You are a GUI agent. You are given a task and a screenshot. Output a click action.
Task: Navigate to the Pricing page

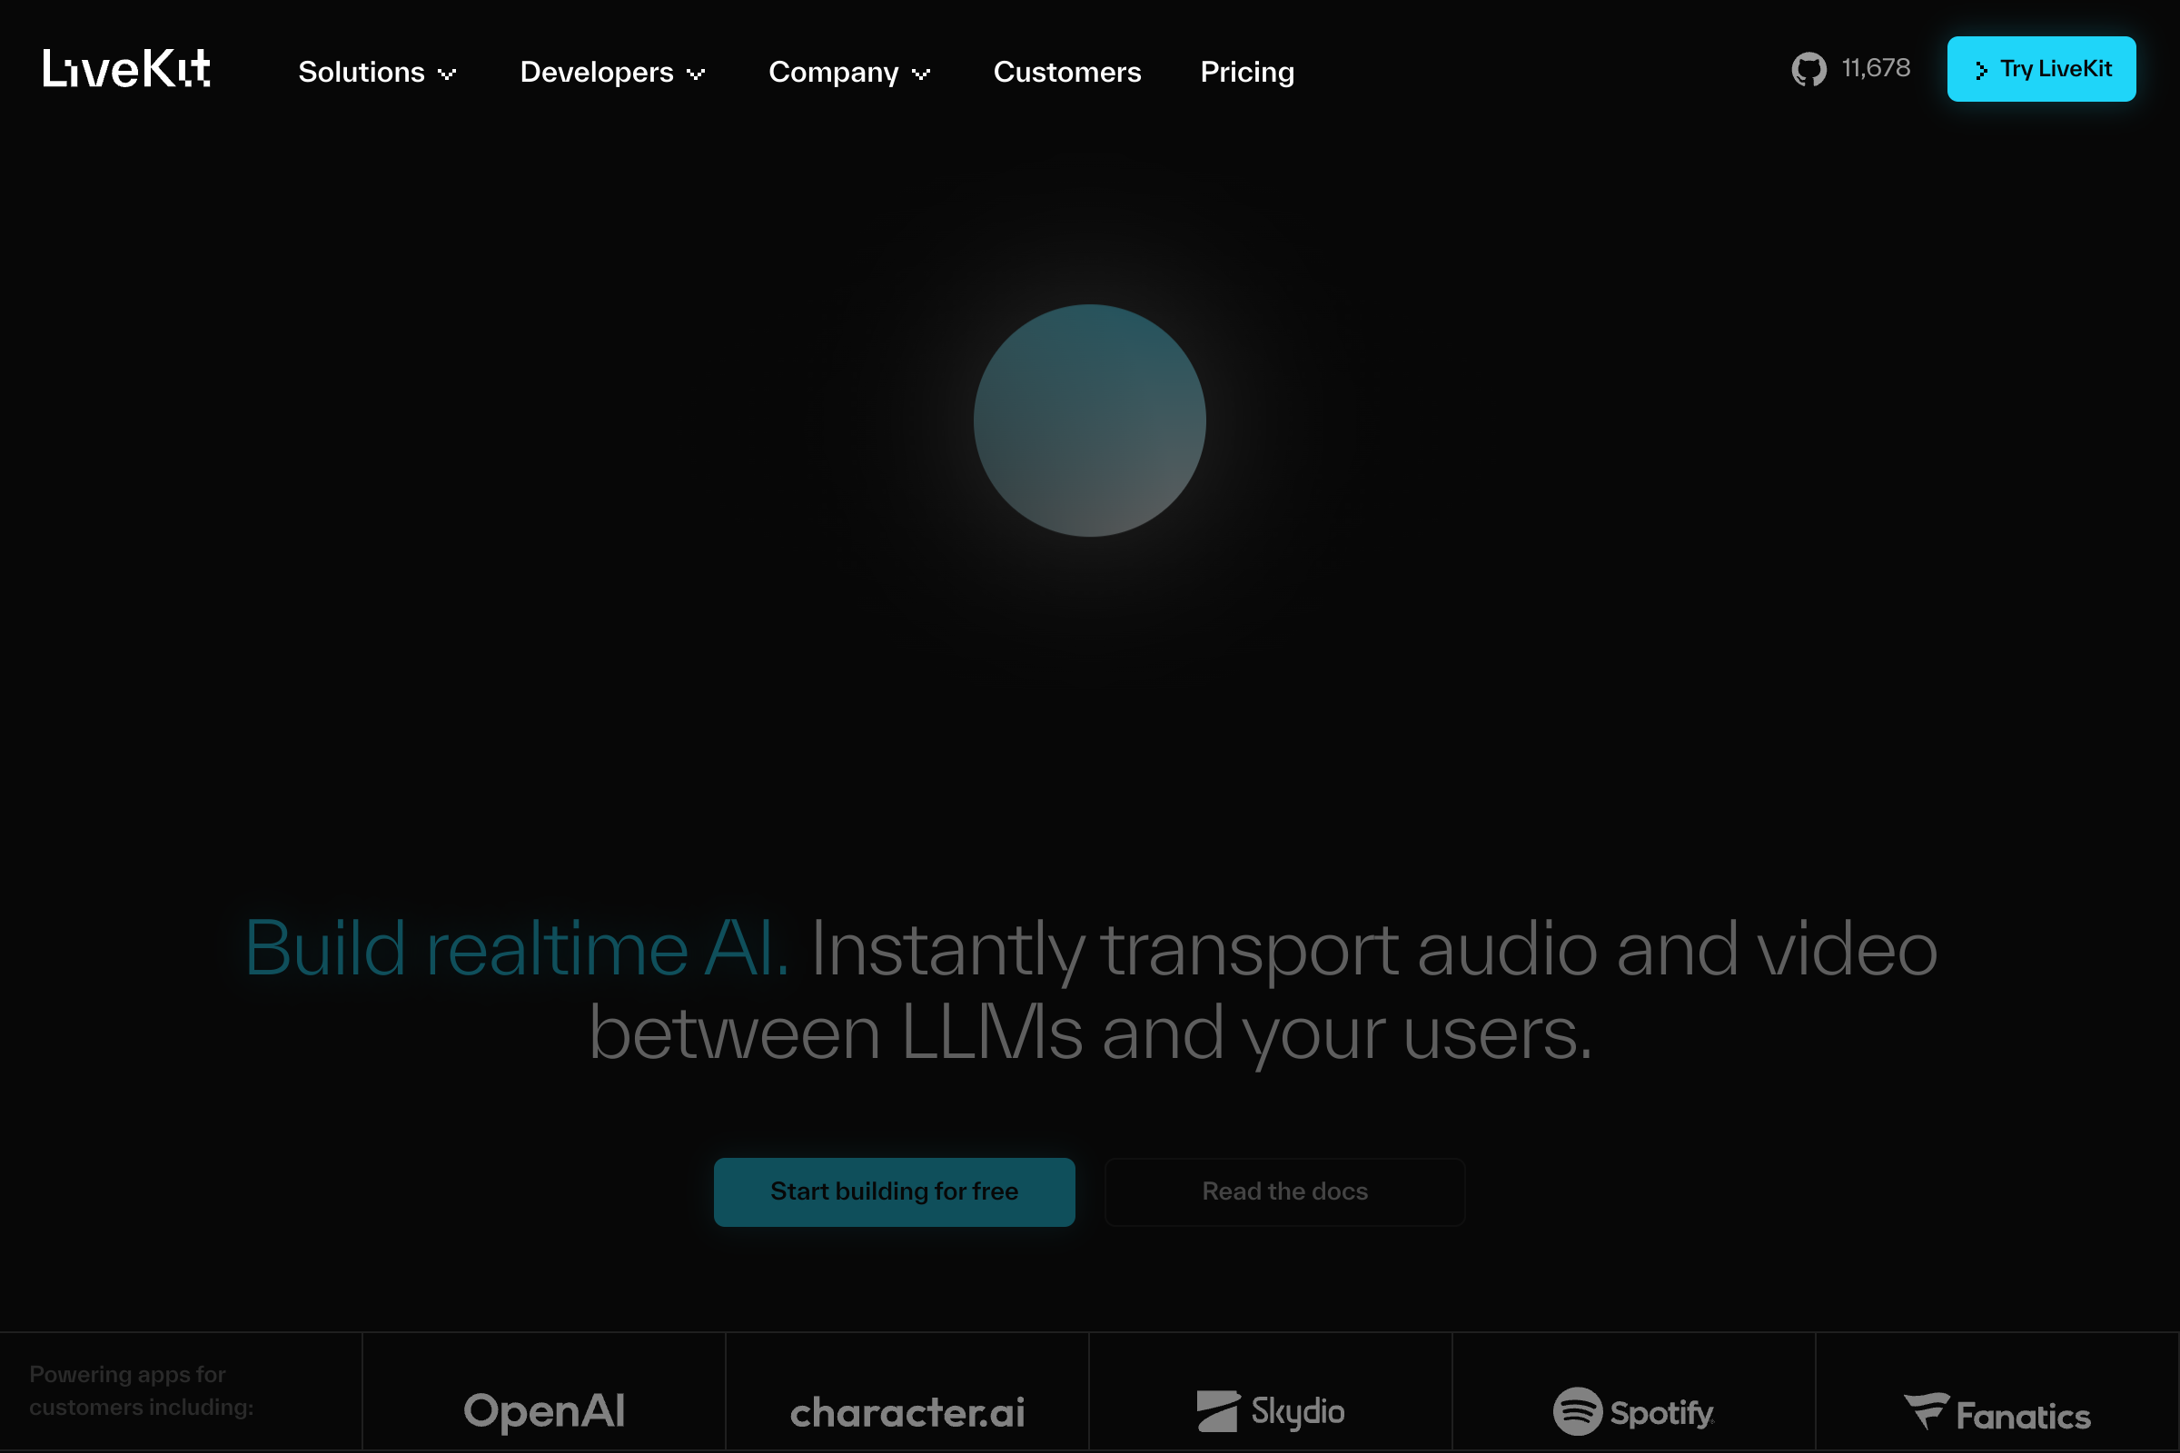click(x=1246, y=73)
